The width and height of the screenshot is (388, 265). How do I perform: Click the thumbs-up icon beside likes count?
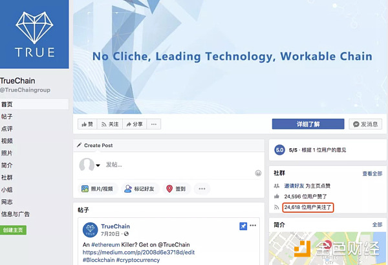coord(277,197)
